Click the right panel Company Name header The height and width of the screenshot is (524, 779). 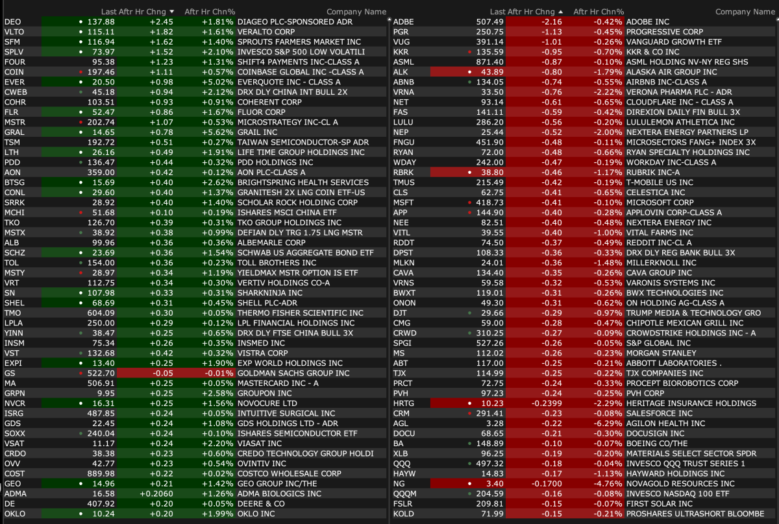pyautogui.click(x=745, y=12)
